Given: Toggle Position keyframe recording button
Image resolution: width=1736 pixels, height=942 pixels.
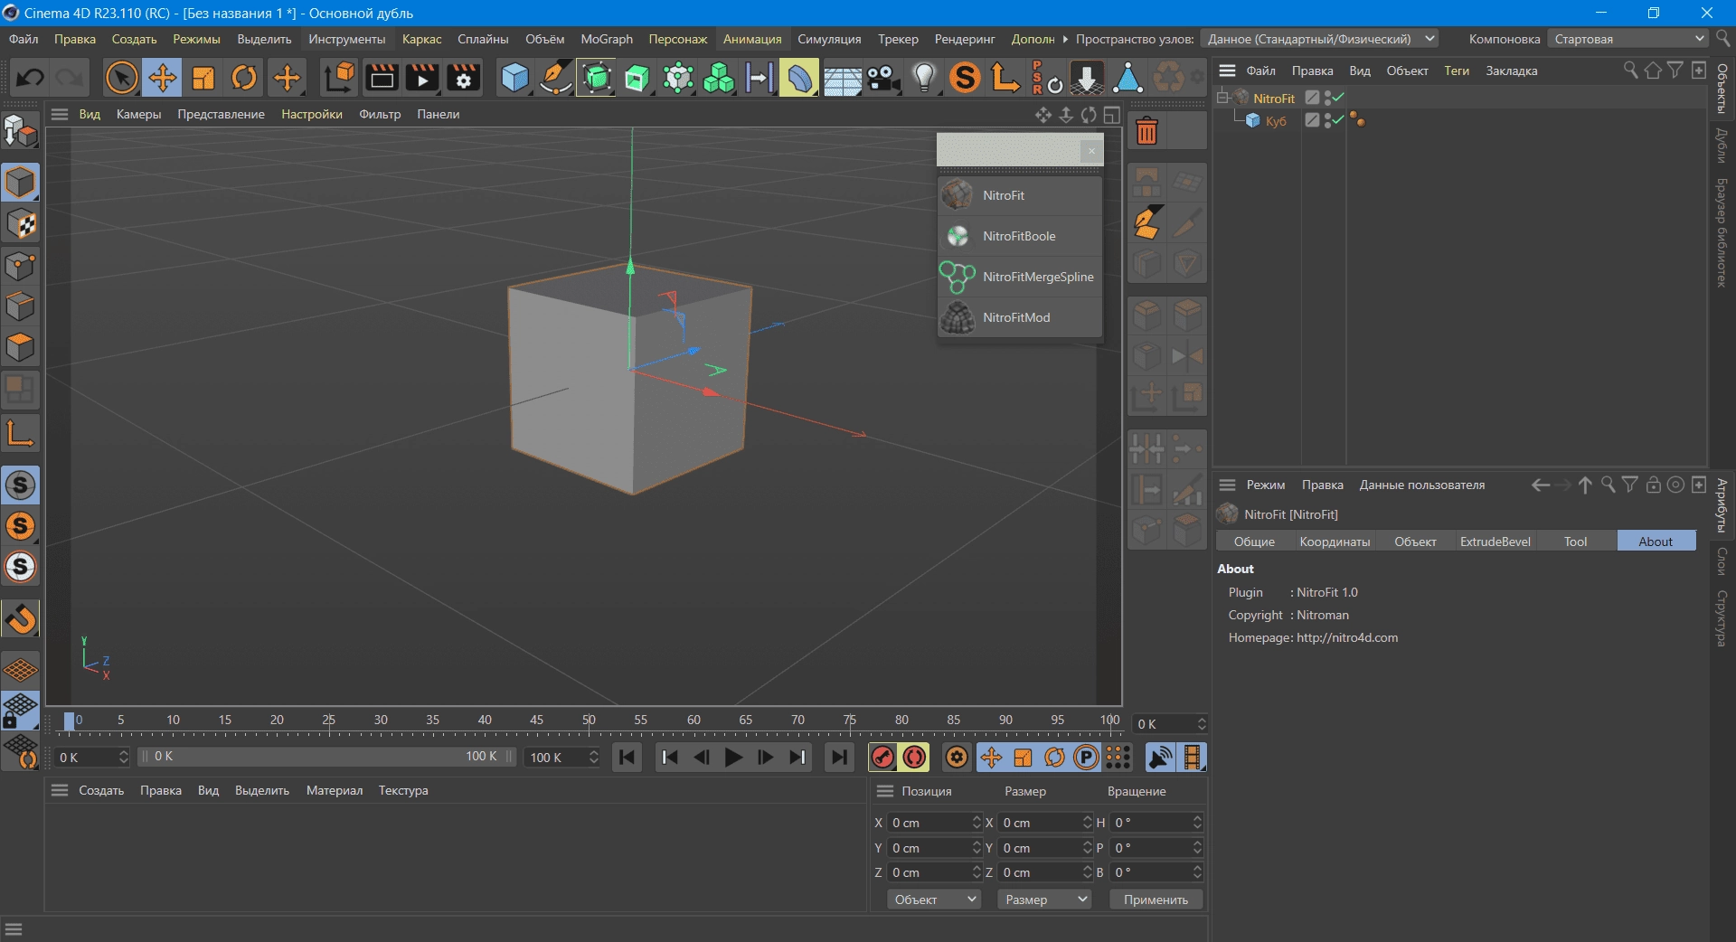Looking at the screenshot, I should point(992,758).
